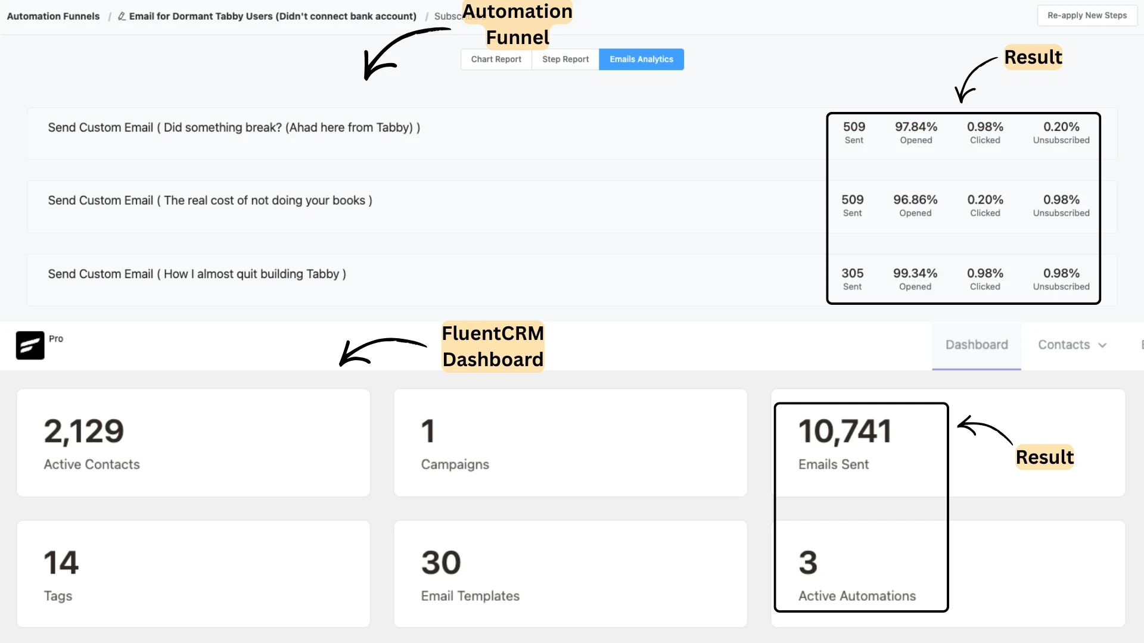The width and height of the screenshot is (1144, 643).
Task: Navigate to Automation Funnels via the breadcrumb
Action: click(x=53, y=16)
